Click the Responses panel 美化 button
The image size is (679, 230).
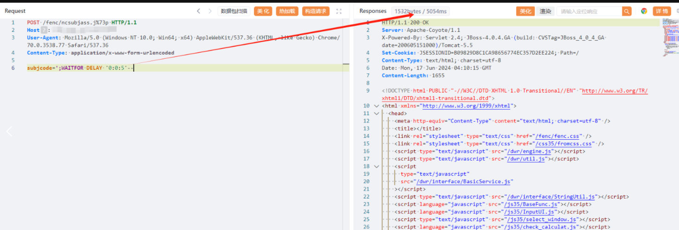(525, 12)
